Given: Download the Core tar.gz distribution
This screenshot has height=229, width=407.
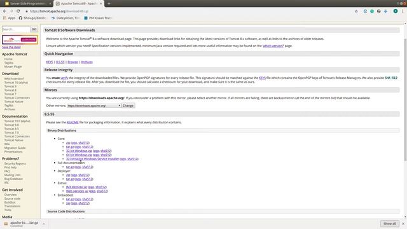Looking at the screenshot, I should 70,147.
